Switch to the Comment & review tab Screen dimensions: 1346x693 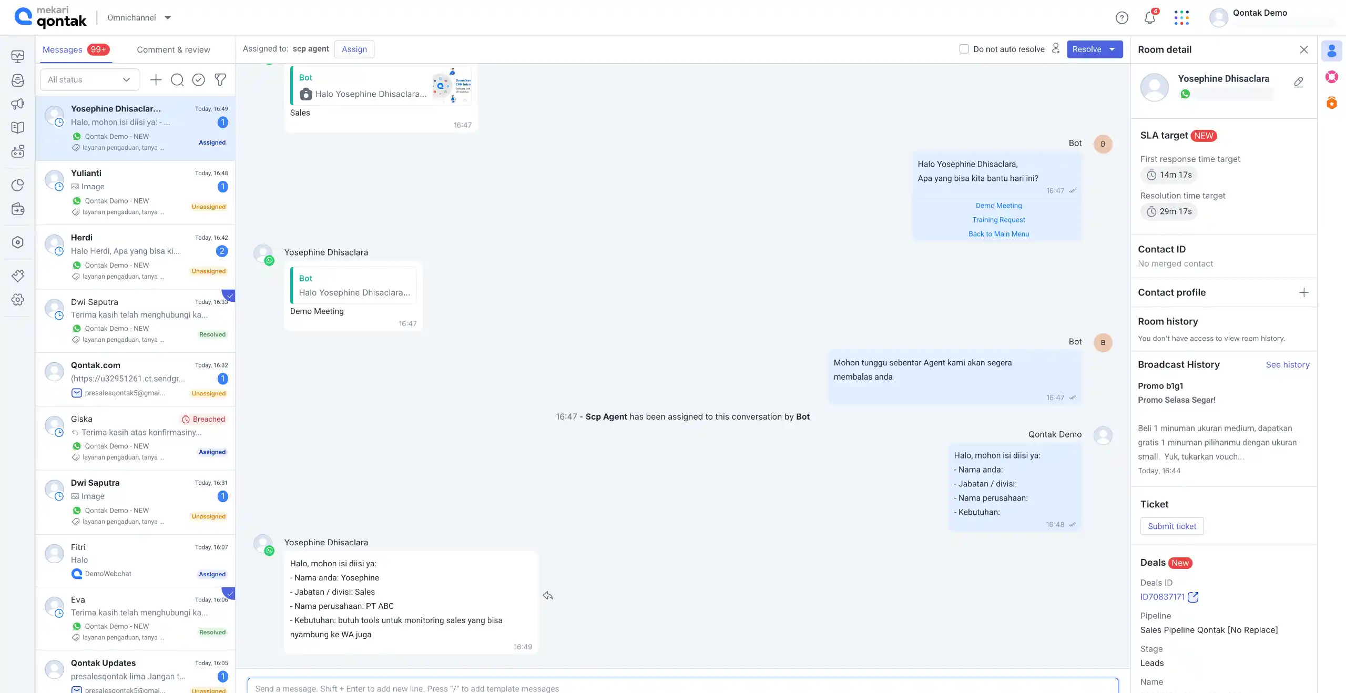(x=174, y=49)
